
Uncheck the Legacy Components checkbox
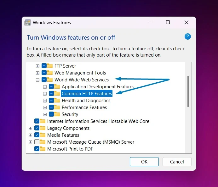point(37,128)
